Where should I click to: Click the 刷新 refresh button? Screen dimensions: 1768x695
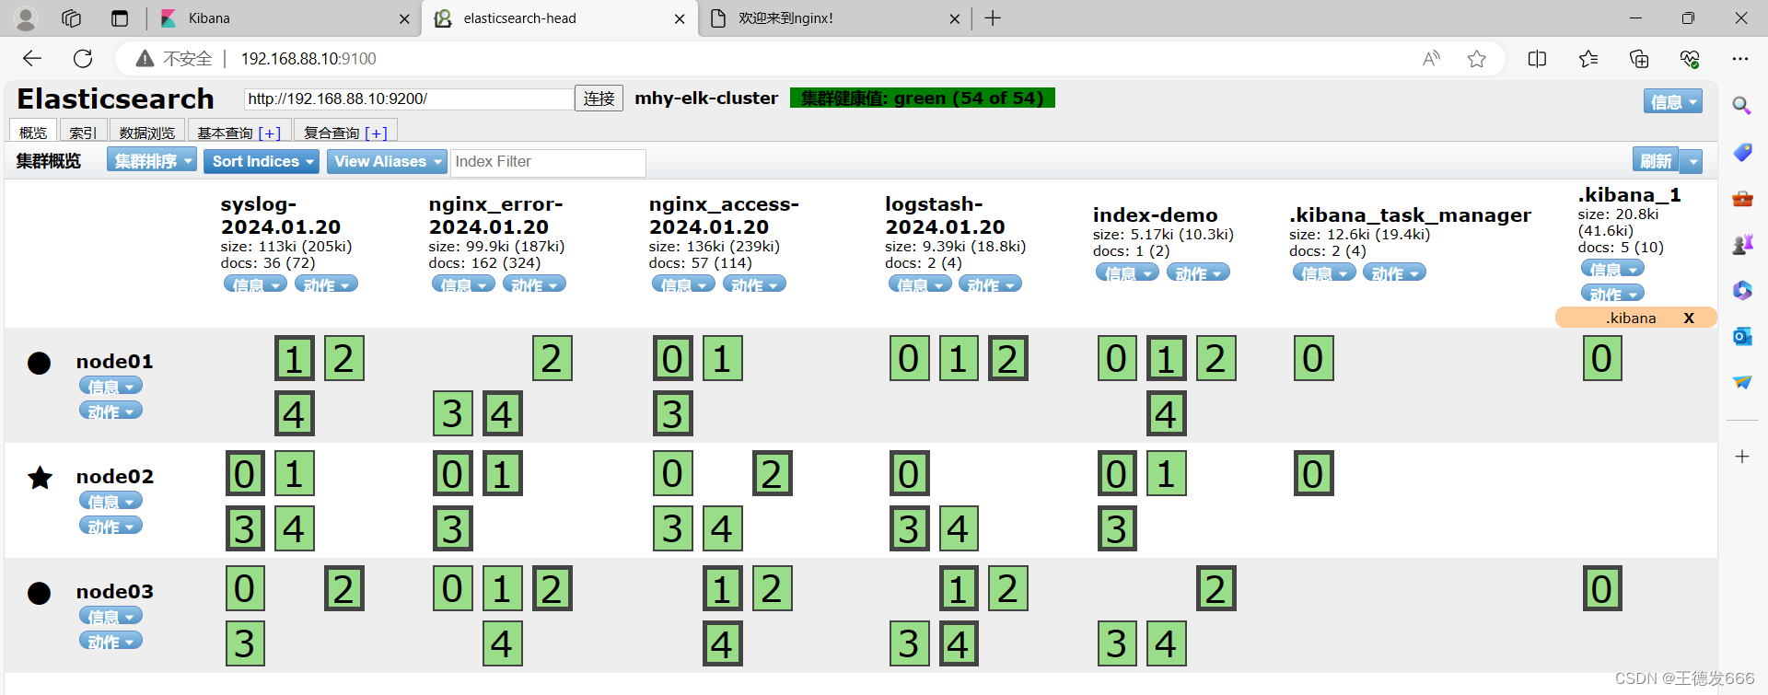[1656, 161]
